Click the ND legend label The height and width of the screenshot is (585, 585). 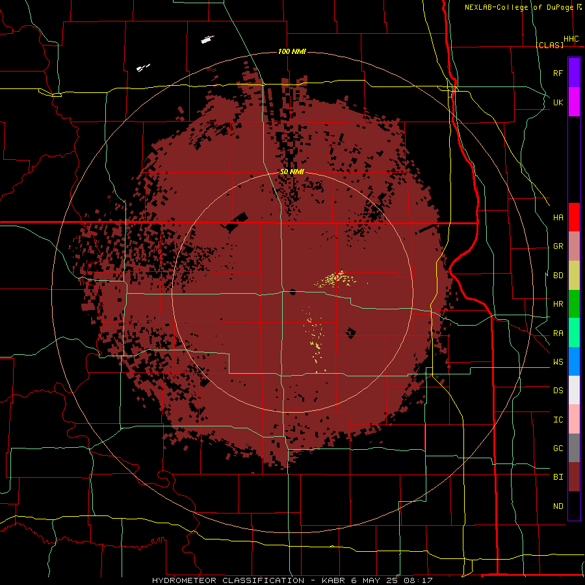[x=558, y=506]
